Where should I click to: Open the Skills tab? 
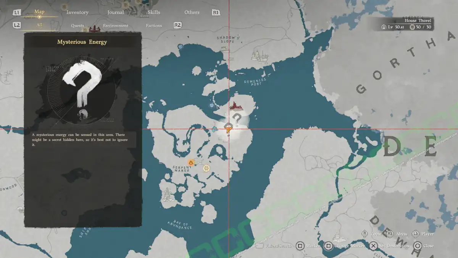[x=154, y=12]
